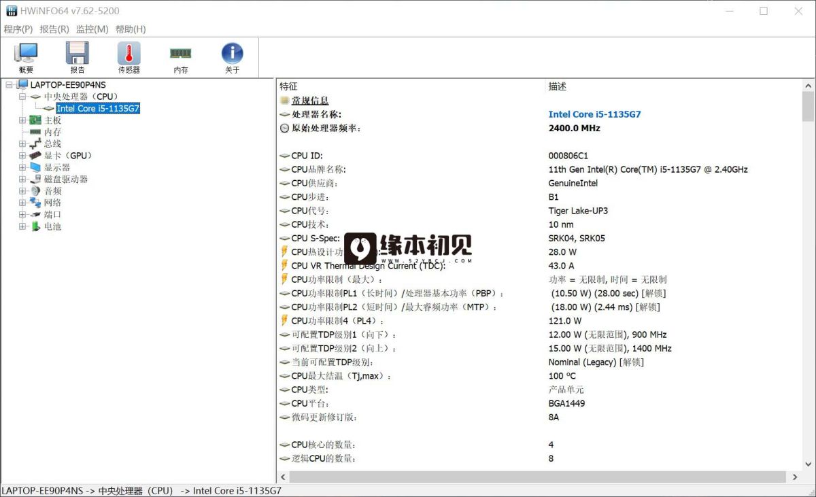Viewport: 816px width, 497px height.
Task: Click the SRK04, SRK05 S-Spec value
Action: coord(577,238)
